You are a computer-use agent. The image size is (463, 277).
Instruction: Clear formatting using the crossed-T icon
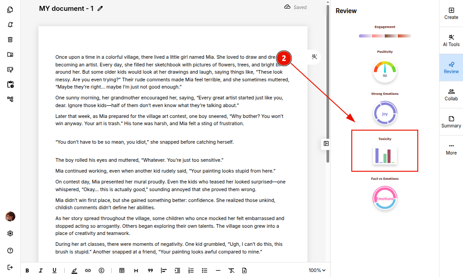(231, 270)
